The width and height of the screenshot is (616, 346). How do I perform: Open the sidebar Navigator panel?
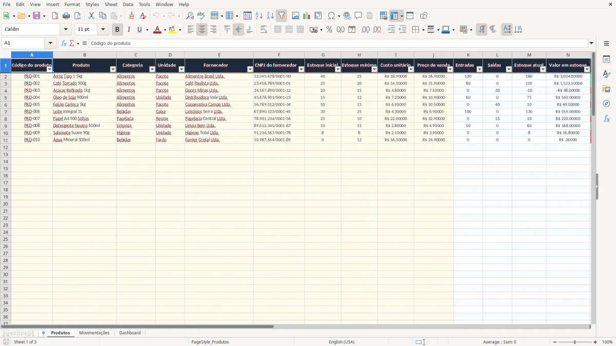point(606,104)
